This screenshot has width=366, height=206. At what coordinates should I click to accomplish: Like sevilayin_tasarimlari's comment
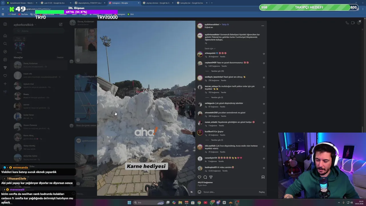pos(264,78)
